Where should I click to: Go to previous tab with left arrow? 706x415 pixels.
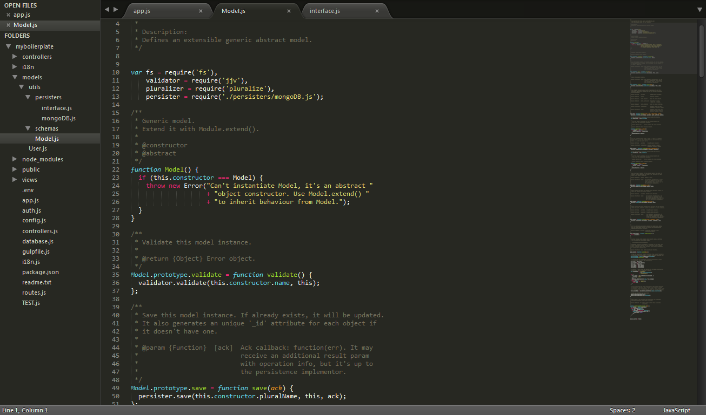click(x=107, y=9)
